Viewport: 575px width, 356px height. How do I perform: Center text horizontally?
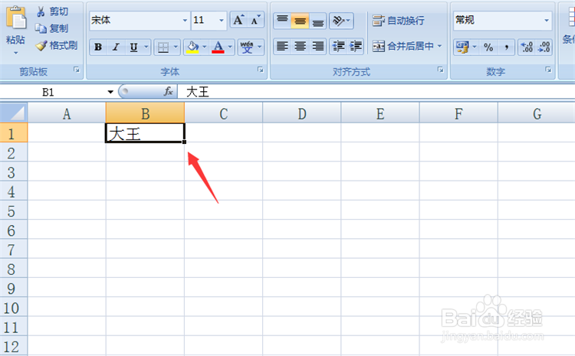[301, 46]
